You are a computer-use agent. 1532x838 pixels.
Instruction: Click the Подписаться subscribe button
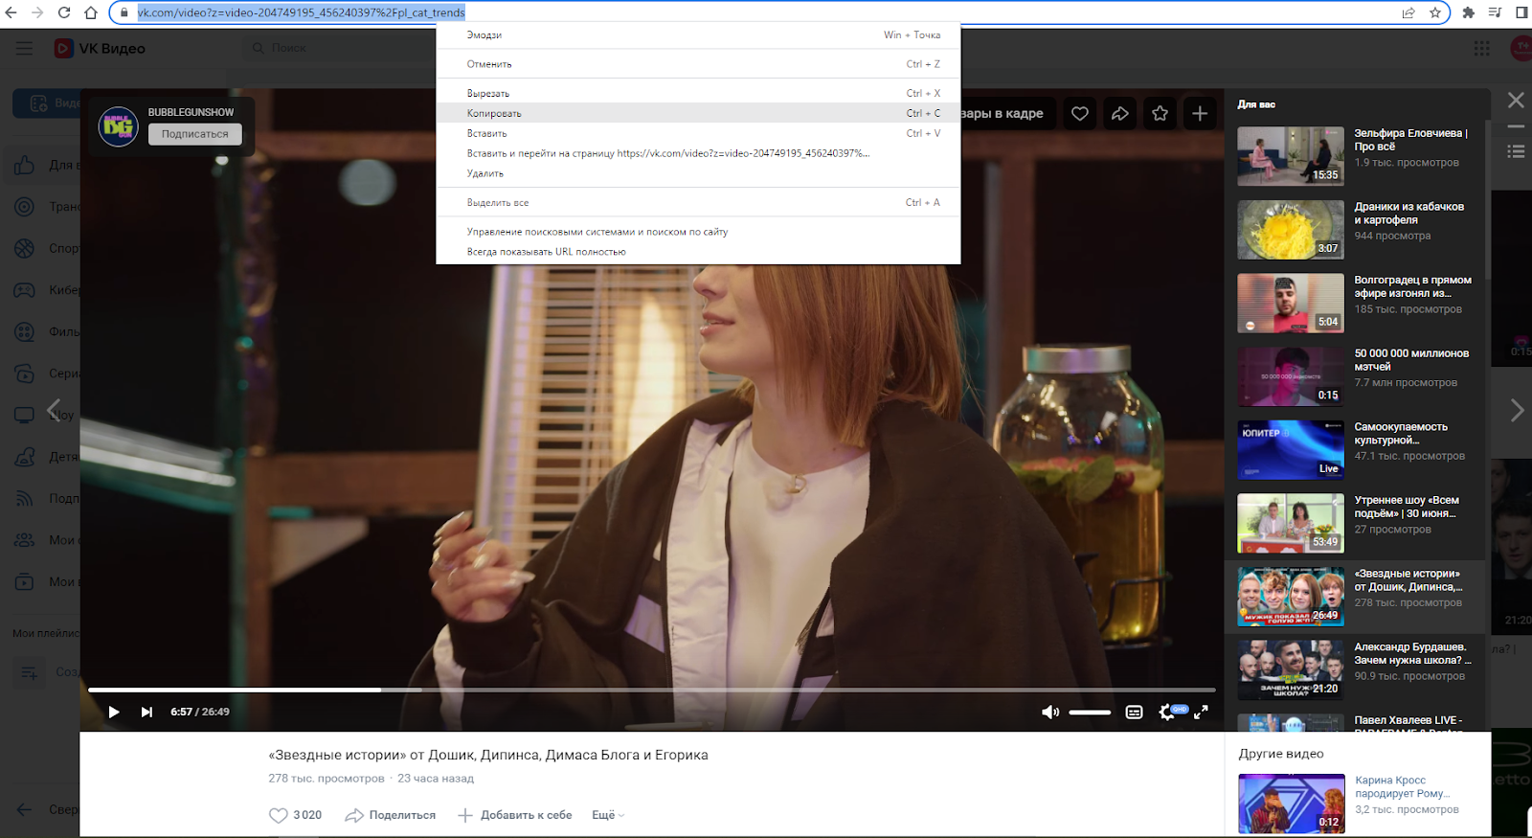pos(194,134)
